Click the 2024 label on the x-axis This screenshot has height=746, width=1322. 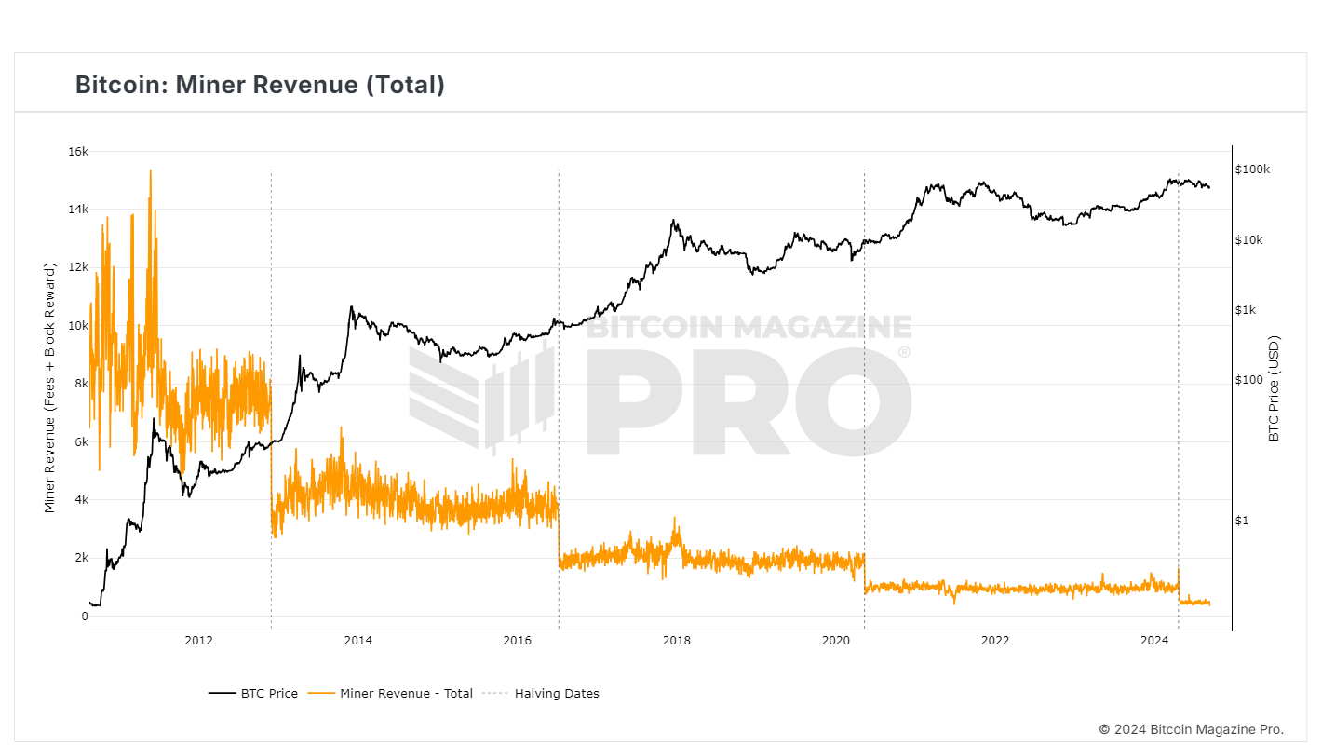pyautogui.click(x=1154, y=642)
